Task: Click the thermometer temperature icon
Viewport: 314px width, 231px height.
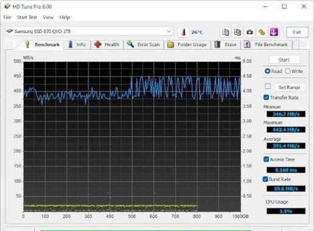Action: [x=184, y=32]
